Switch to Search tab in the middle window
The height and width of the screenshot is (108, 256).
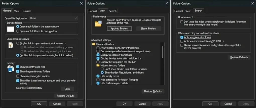pos(113,11)
